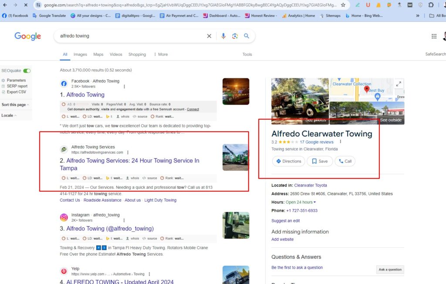Viewport: 446px width, 284px height.
Task: Open more options beside 17 Google reviews
Action: point(341,142)
